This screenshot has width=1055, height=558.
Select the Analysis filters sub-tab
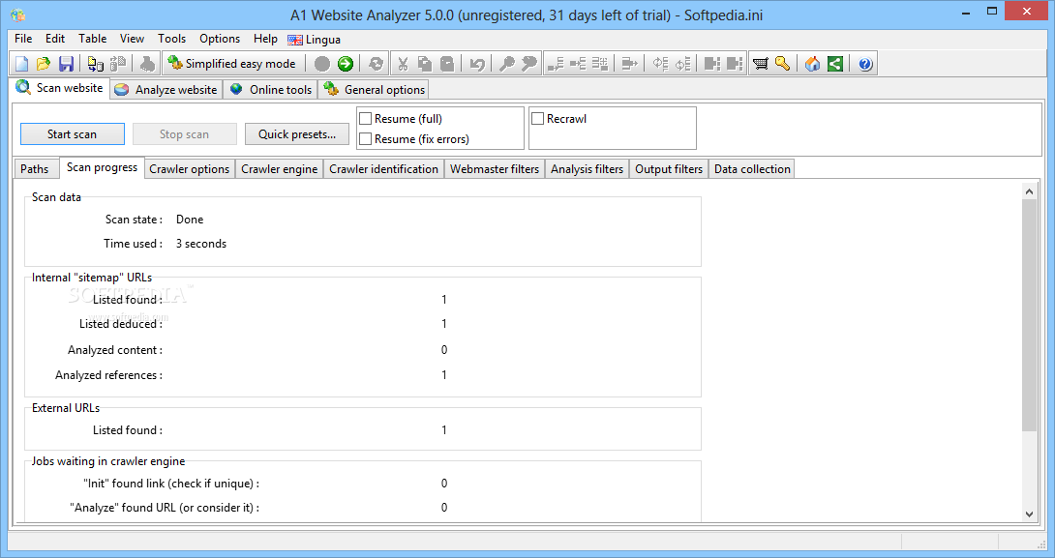pos(587,168)
